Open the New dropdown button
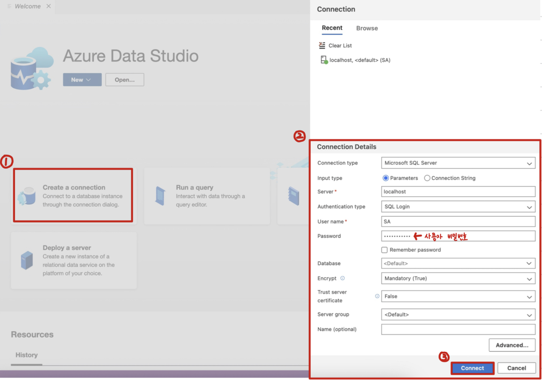The image size is (542, 387). [x=82, y=79]
